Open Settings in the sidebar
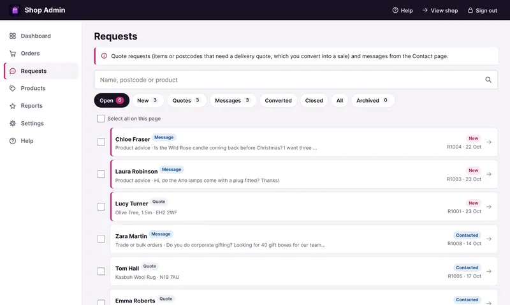510x305 pixels. coord(41,123)
